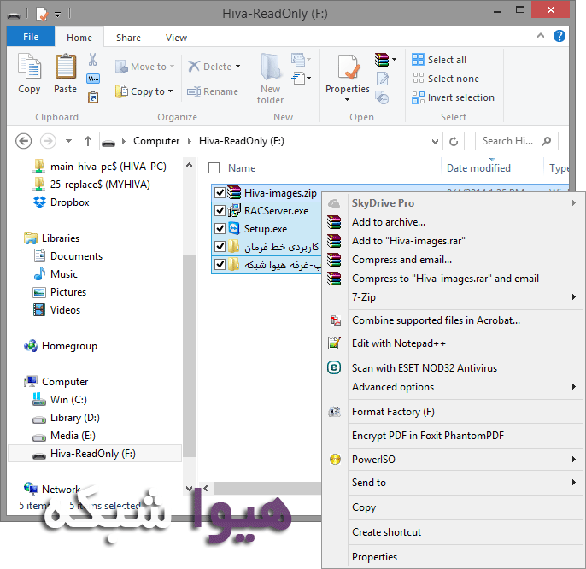The image size is (586, 569).
Task: Open the Copy to dropdown
Action: click(x=152, y=91)
